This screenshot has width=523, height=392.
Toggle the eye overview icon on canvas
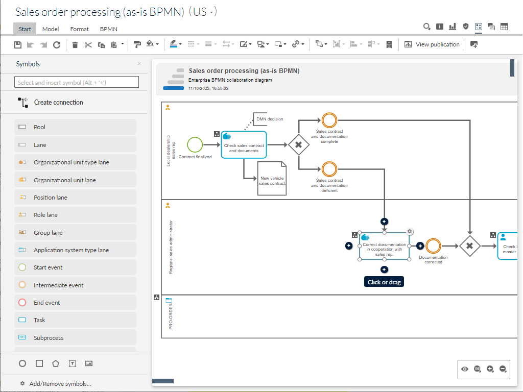(x=465, y=369)
